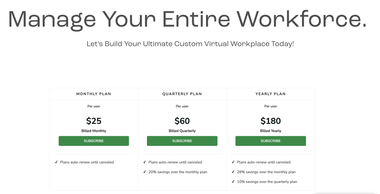Click the checkmark beside 28% savings

click(x=233, y=172)
